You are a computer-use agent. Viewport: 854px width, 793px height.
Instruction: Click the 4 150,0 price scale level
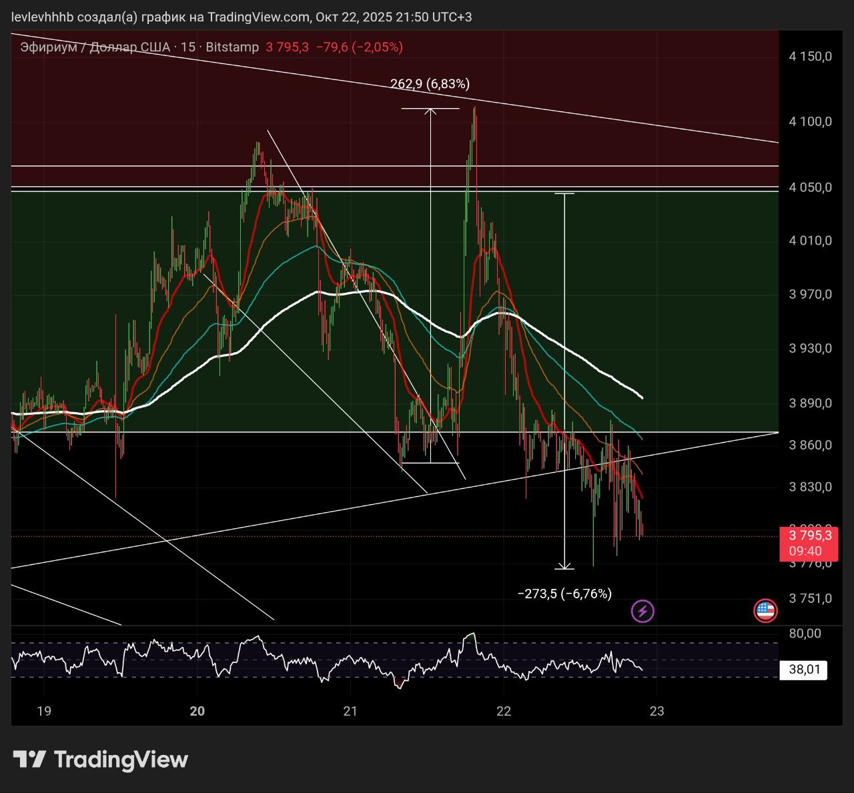(x=810, y=57)
